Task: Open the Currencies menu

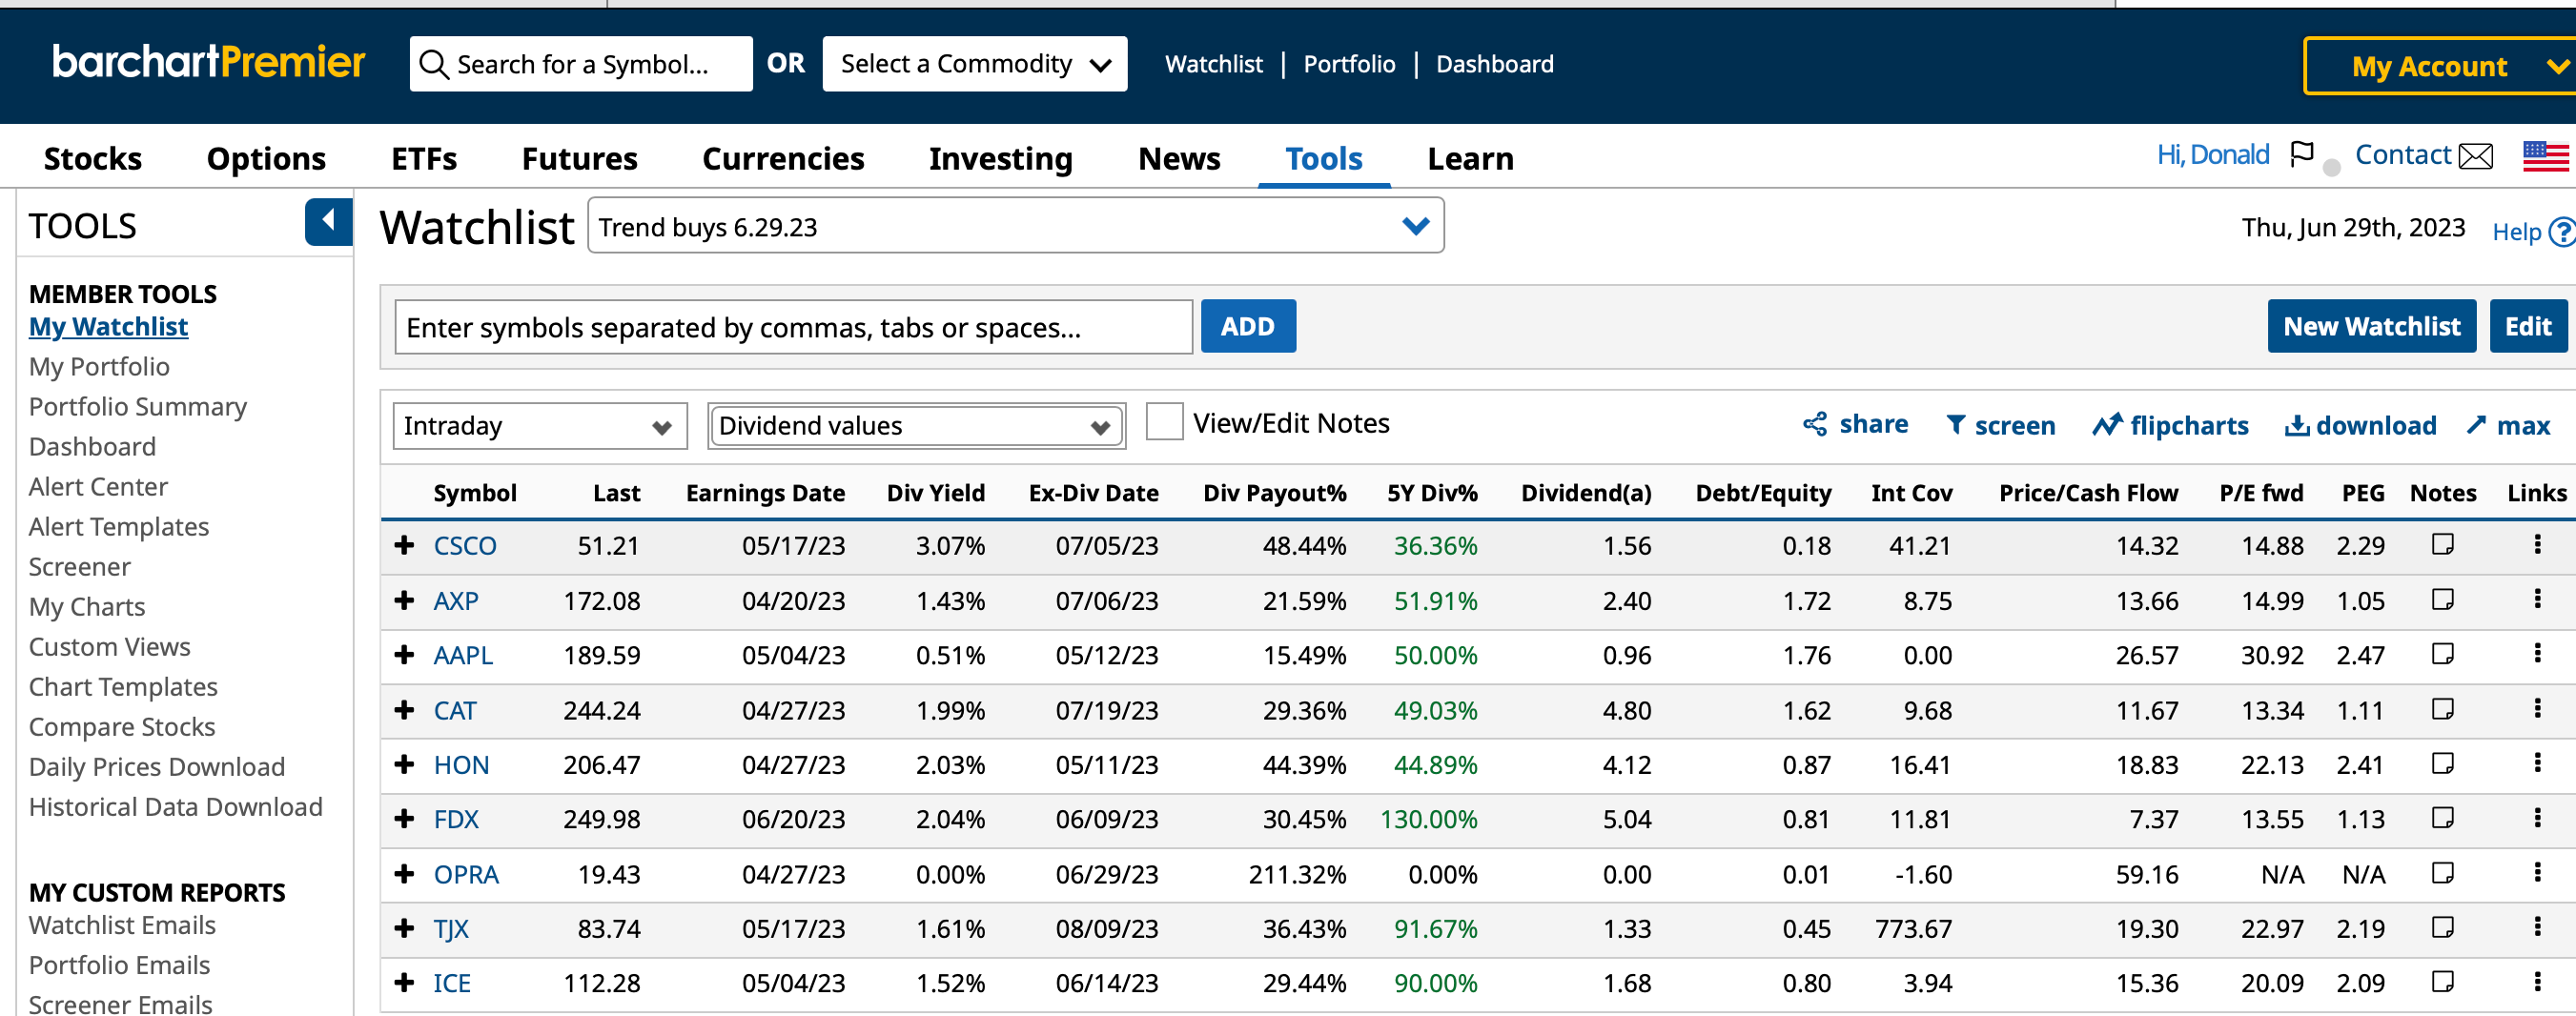Action: 783,159
